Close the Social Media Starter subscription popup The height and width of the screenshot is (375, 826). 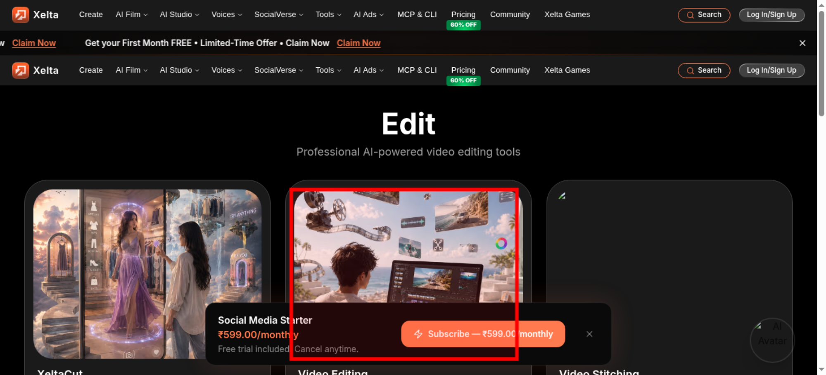pyautogui.click(x=589, y=334)
